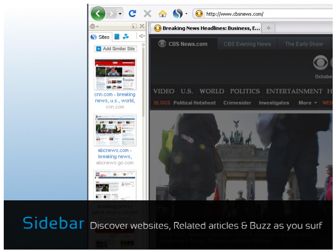Open Political Hotsheet blog
The height and width of the screenshot is (251, 336).
point(195,103)
